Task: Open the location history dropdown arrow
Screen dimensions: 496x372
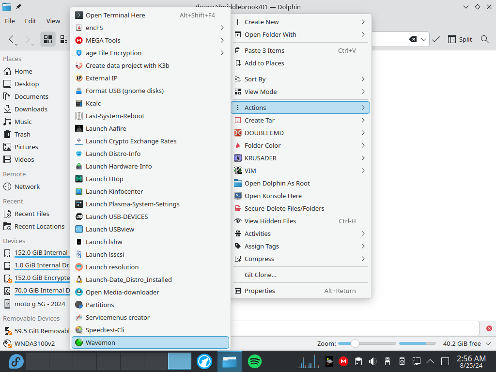Action: 423,39
